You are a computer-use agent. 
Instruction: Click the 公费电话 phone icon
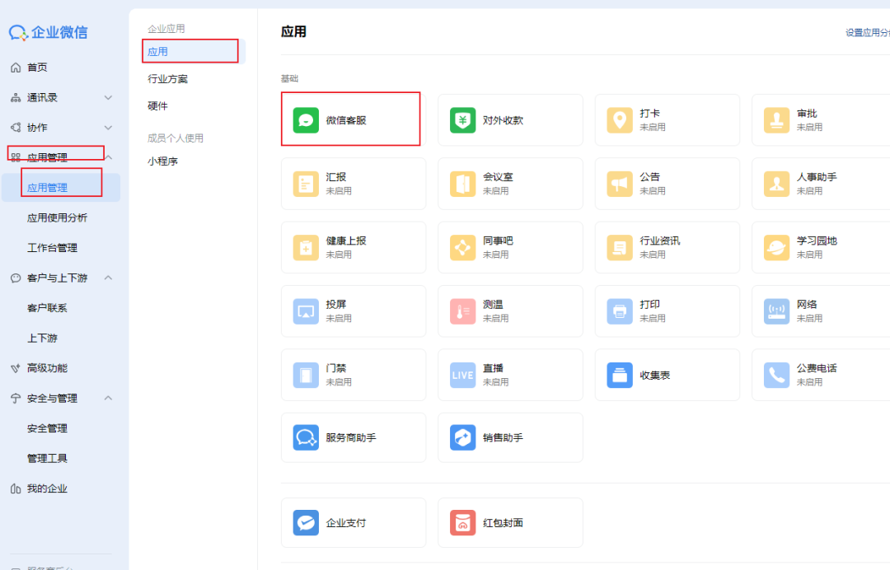776,376
